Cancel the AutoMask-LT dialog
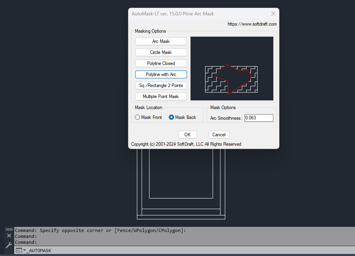 [x=219, y=134]
